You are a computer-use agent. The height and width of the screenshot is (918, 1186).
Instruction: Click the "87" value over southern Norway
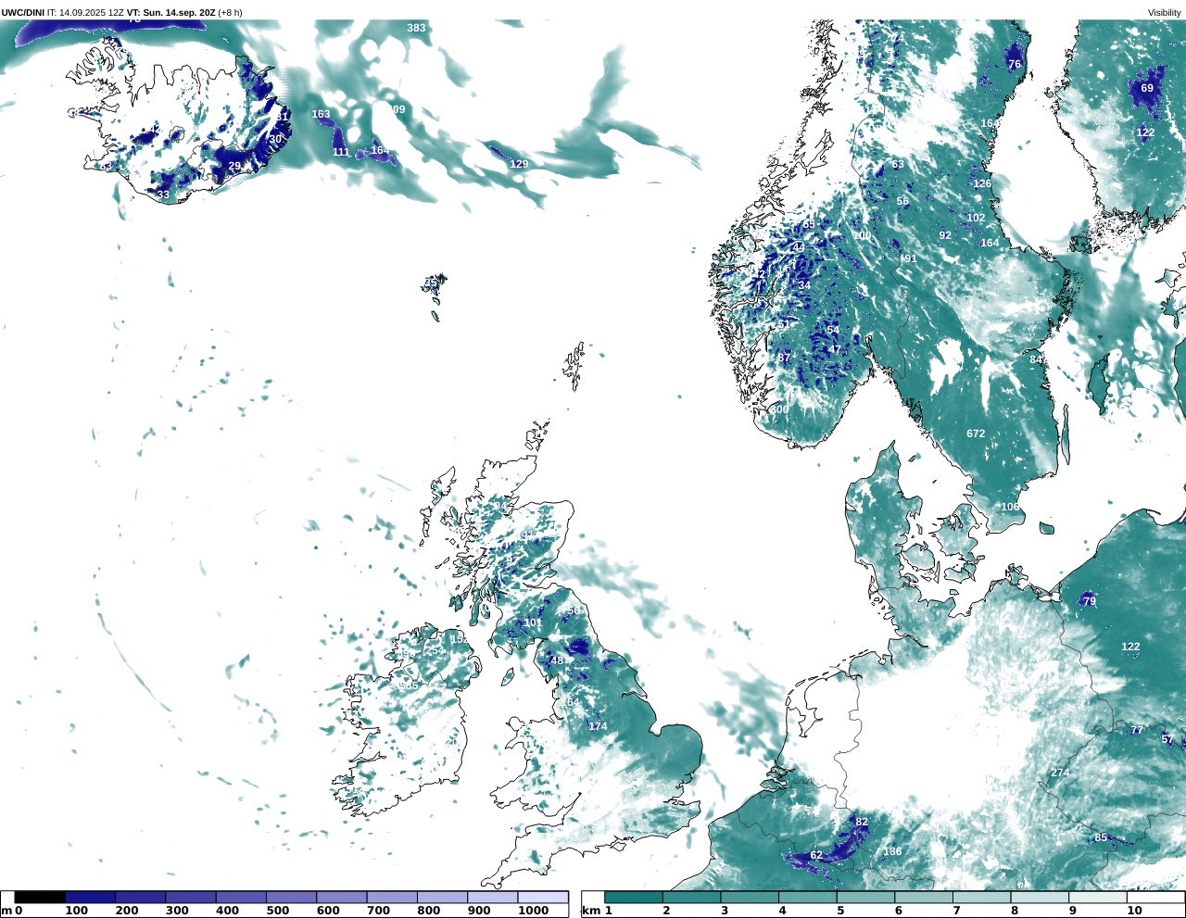pyautogui.click(x=784, y=358)
